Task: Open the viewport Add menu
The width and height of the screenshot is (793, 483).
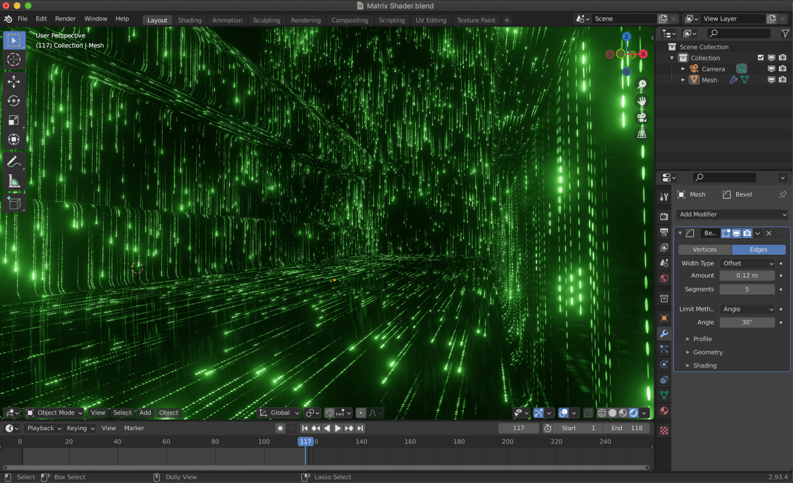Action: coord(145,413)
